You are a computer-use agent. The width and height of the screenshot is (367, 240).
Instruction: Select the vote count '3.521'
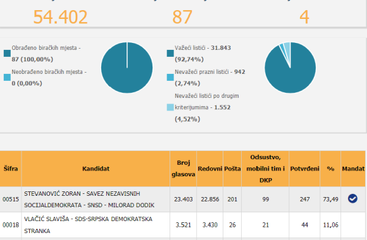[183, 225]
